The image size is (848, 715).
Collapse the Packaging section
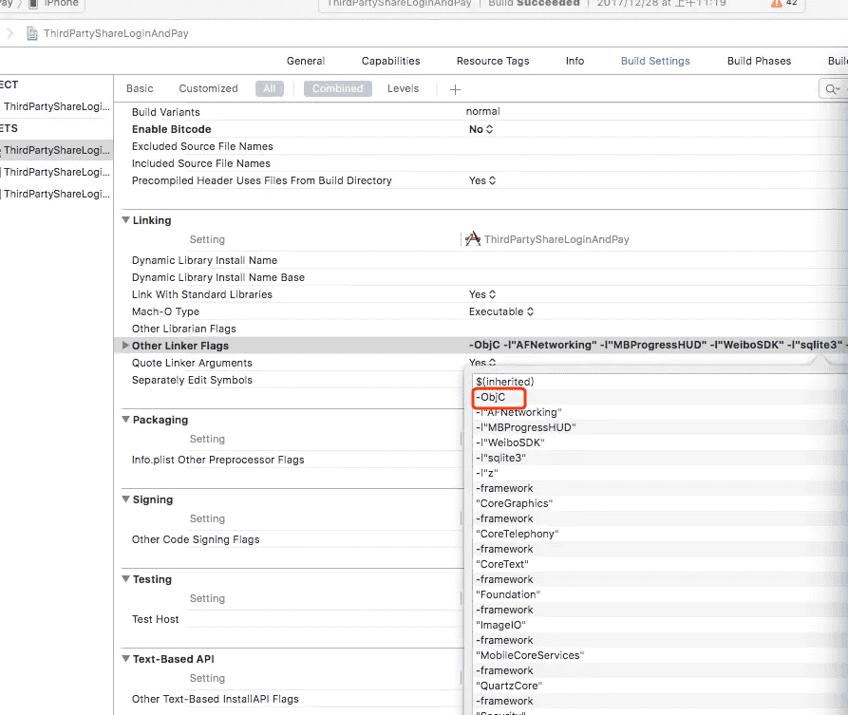pyautogui.click(x=125, y=420)
